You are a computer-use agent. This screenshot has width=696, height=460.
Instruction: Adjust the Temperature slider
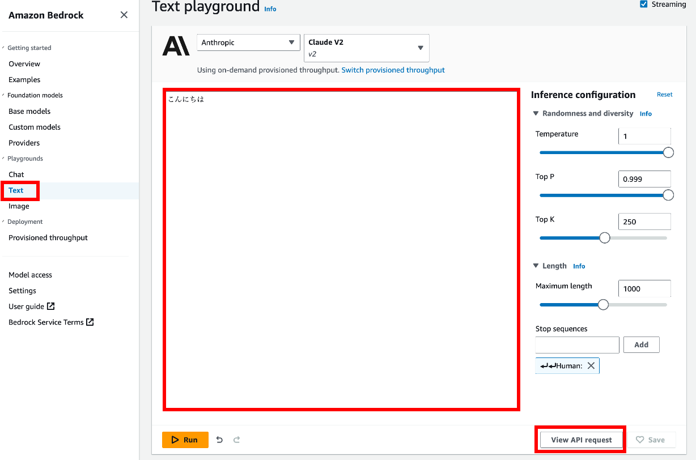point(668,152)
